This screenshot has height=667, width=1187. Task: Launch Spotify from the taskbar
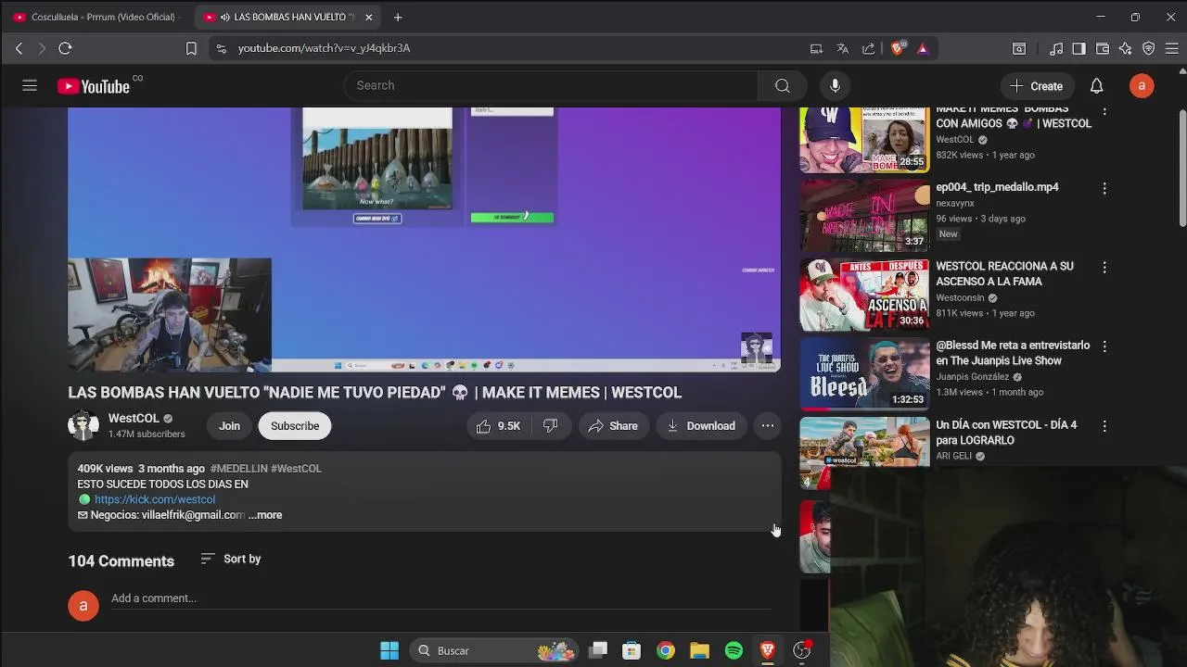[x=734, y=650]
